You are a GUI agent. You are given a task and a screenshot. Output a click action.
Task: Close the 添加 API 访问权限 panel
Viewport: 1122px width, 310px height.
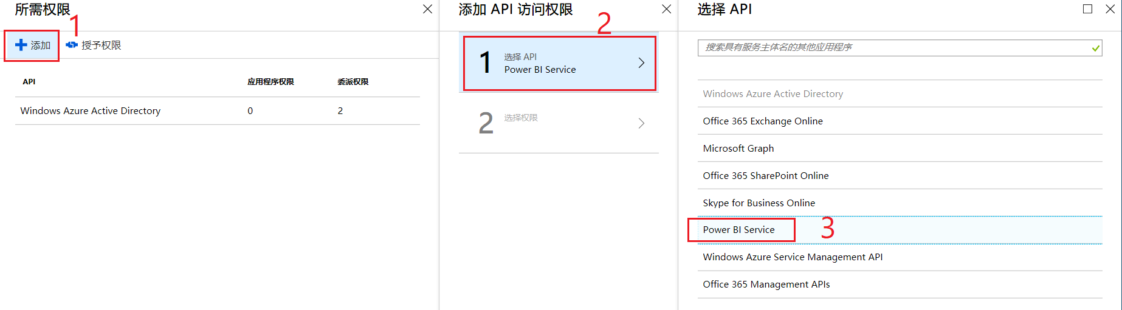click(x=666, y=9)
